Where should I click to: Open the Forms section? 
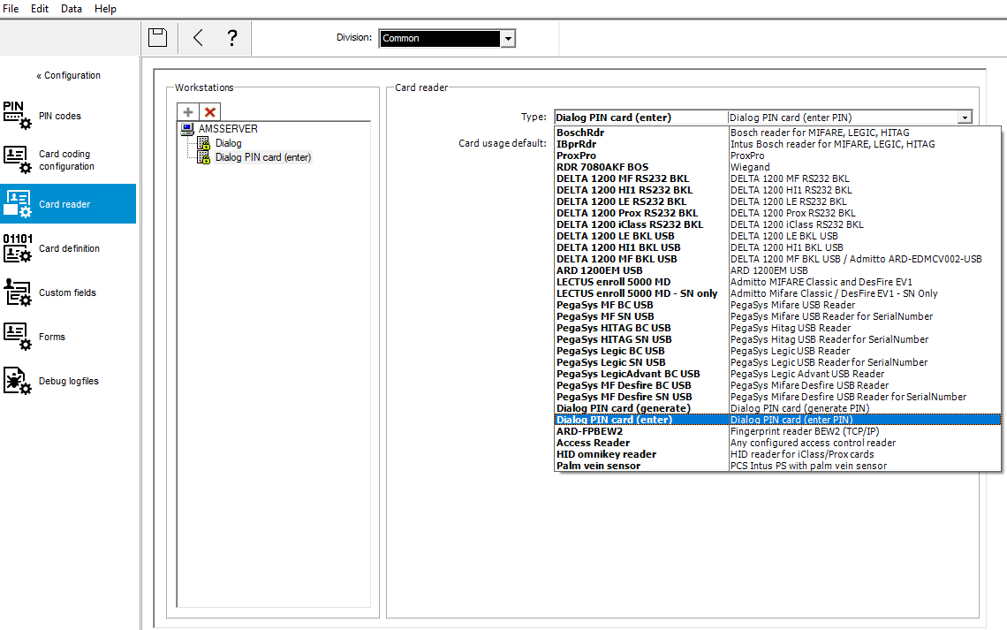[x=51, y=337]
